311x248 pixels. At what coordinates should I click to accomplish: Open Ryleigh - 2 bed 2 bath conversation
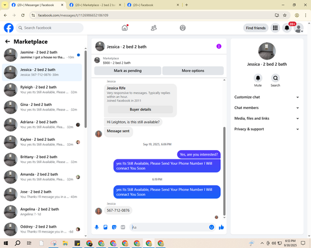(42, 90)
